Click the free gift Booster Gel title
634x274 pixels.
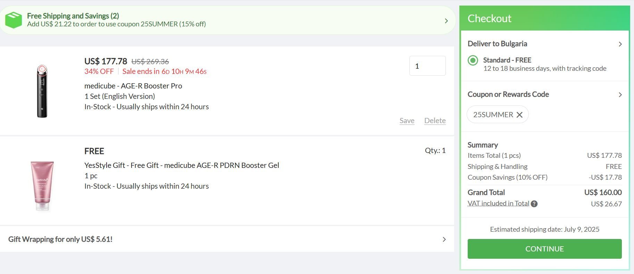182,165
